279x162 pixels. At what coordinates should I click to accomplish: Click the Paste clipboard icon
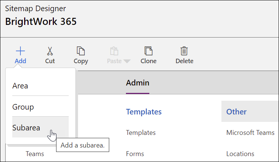114,51
